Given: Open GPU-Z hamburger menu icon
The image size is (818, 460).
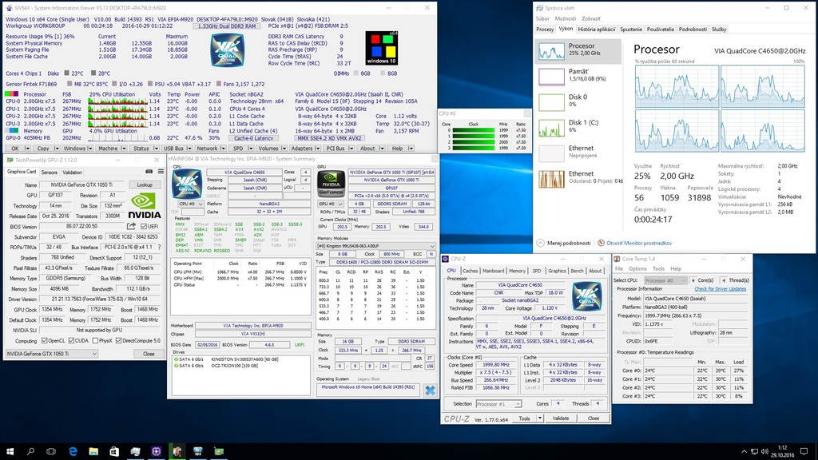Looking at the screenshot, I should pos(161,172).
